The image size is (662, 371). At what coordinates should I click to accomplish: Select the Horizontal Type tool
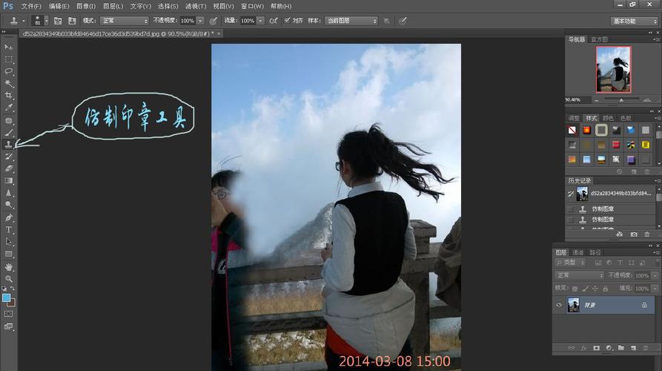(8, 230)
